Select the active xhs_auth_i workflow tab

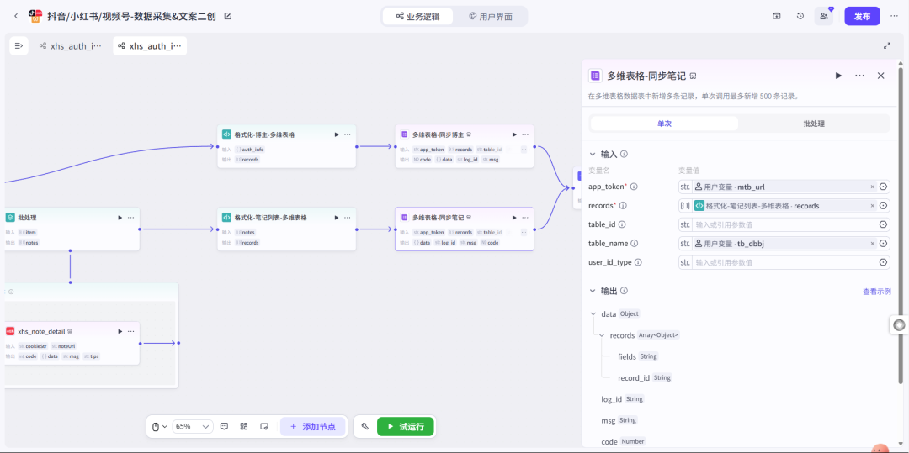tap(150, 45)
